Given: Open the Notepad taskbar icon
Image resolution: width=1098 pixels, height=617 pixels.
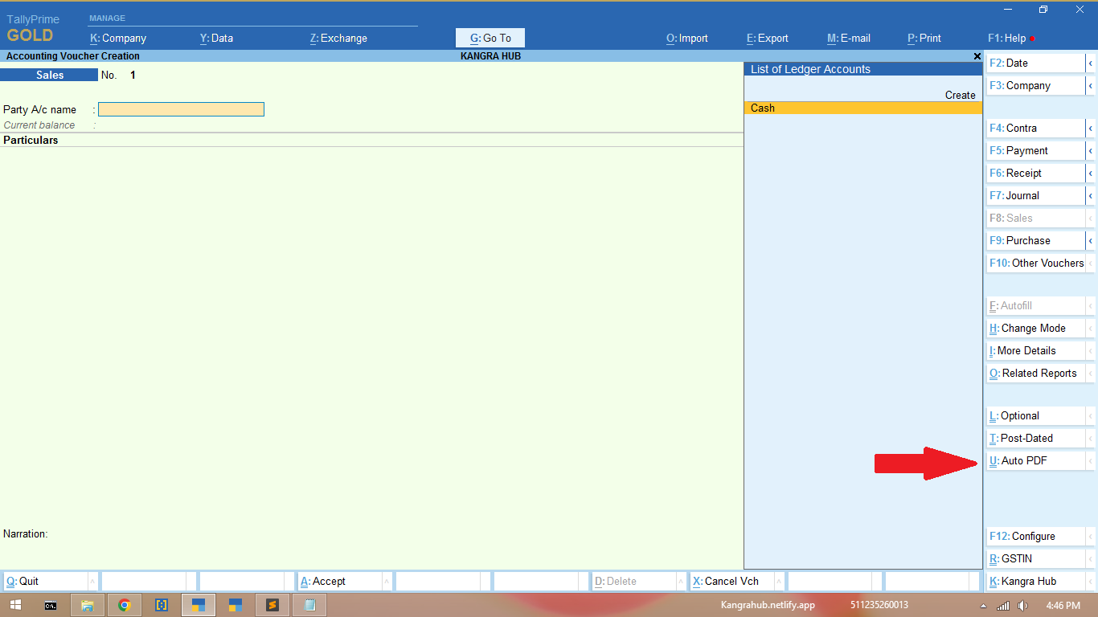Looking at the screenshot, I should [x=309, y=605].
